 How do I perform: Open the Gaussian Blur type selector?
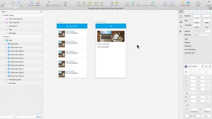point(196,53)
